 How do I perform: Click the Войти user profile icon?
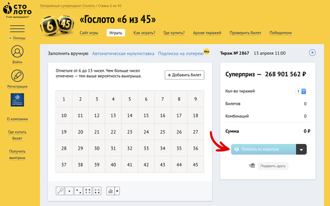click(17, 52)
